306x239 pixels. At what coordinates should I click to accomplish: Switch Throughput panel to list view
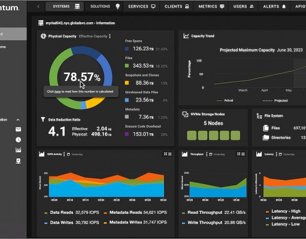click(x=243, y=154)
